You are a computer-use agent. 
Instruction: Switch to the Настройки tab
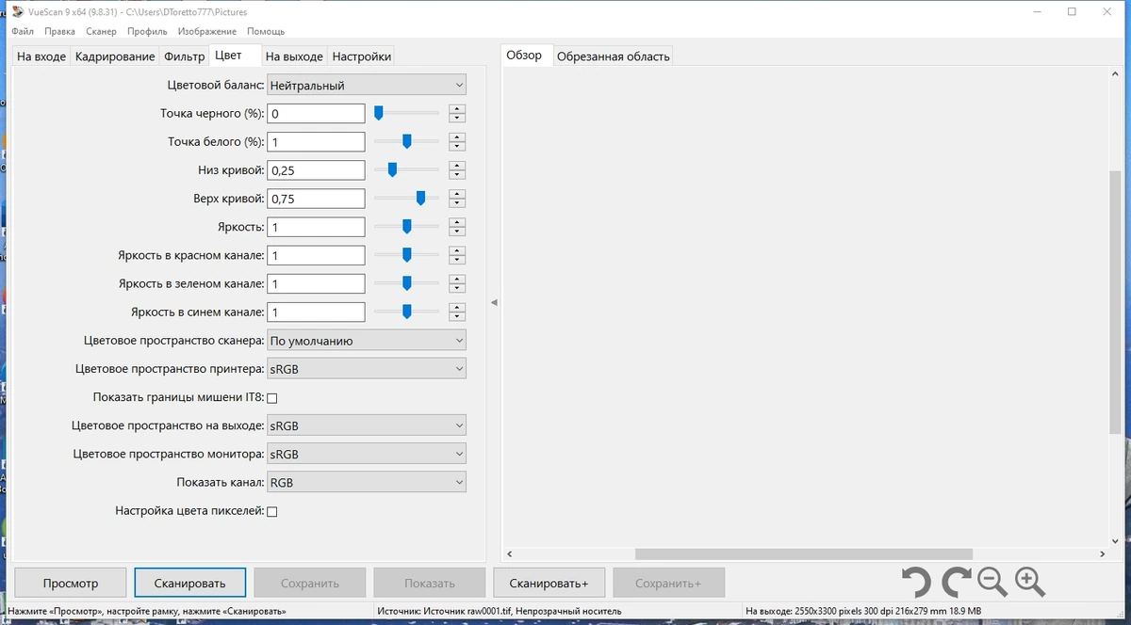(x=361, y=56)
